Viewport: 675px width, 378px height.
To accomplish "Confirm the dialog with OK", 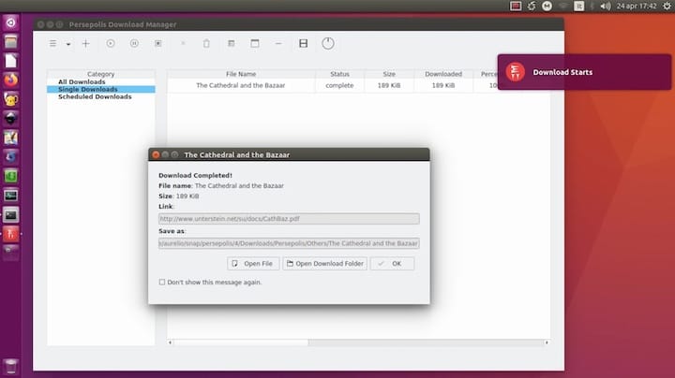I will point(392,263).
